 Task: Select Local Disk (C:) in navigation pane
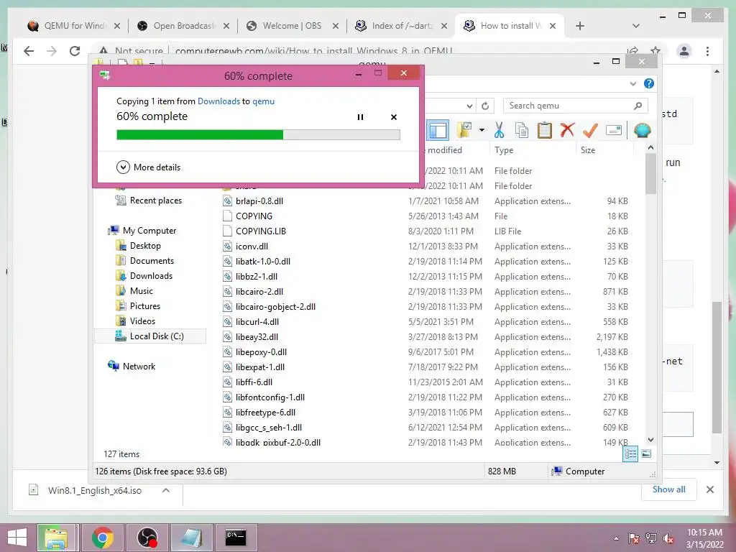click(x=149, y=336)
